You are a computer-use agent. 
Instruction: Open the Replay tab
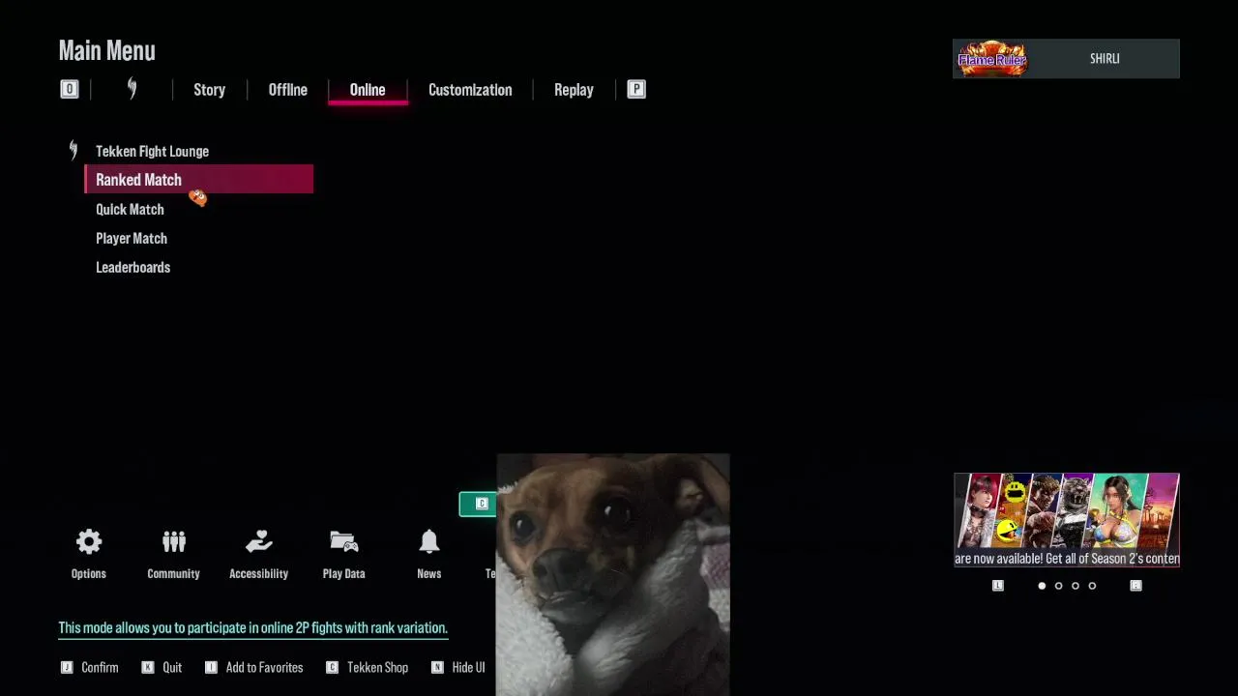tap(574, 90)
